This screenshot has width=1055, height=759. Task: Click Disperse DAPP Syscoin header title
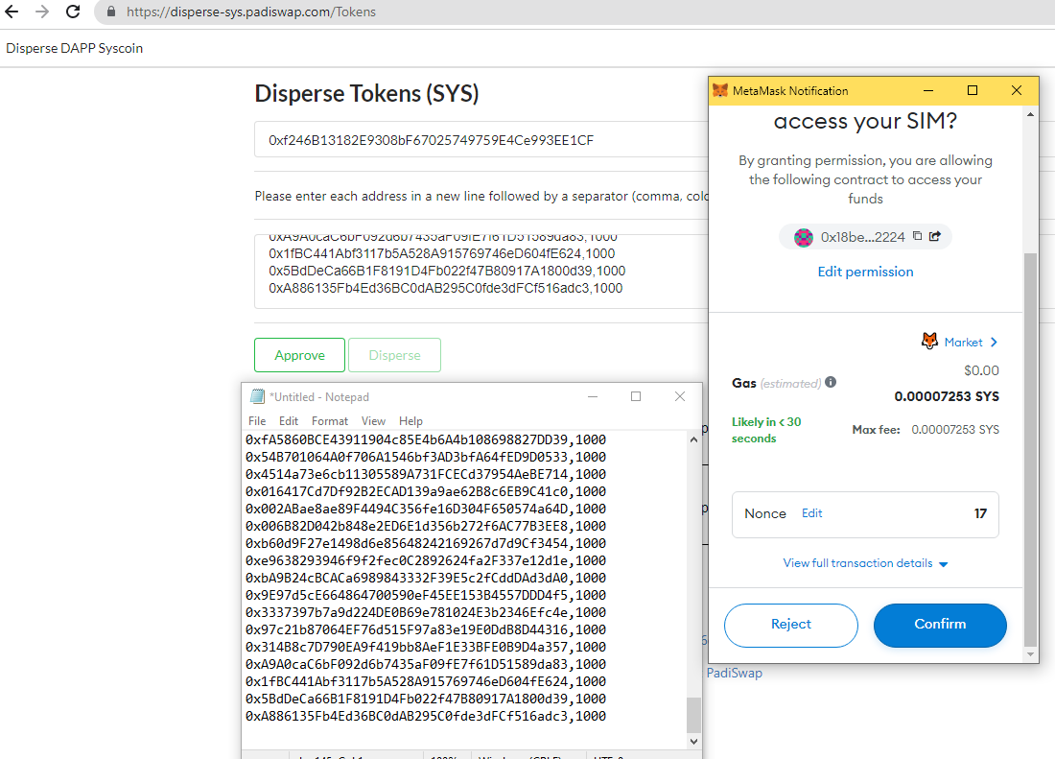tap(74, 48)
